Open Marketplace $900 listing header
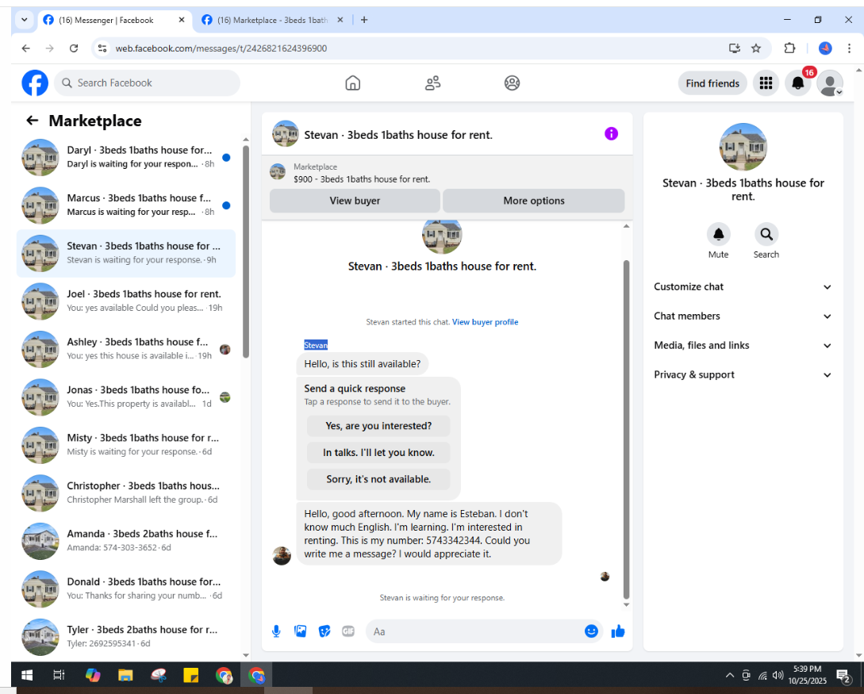Viewport: 864px width, 694px height. (447, 173)
